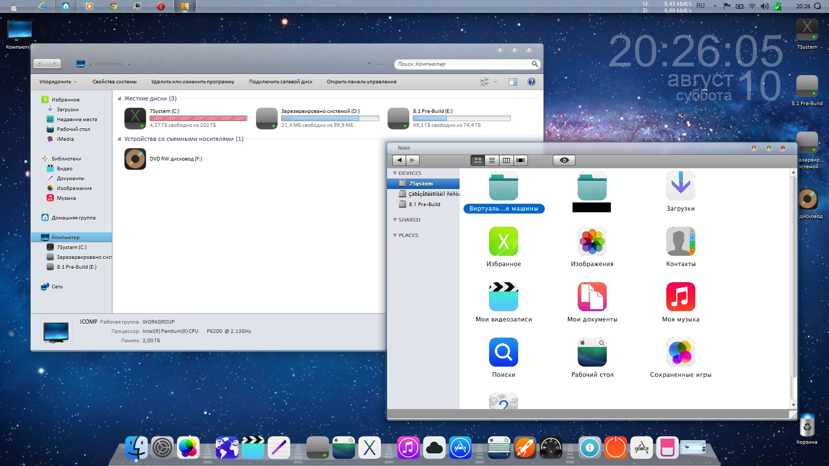Collapse the Жесткие диски group

tap(119, 98)
